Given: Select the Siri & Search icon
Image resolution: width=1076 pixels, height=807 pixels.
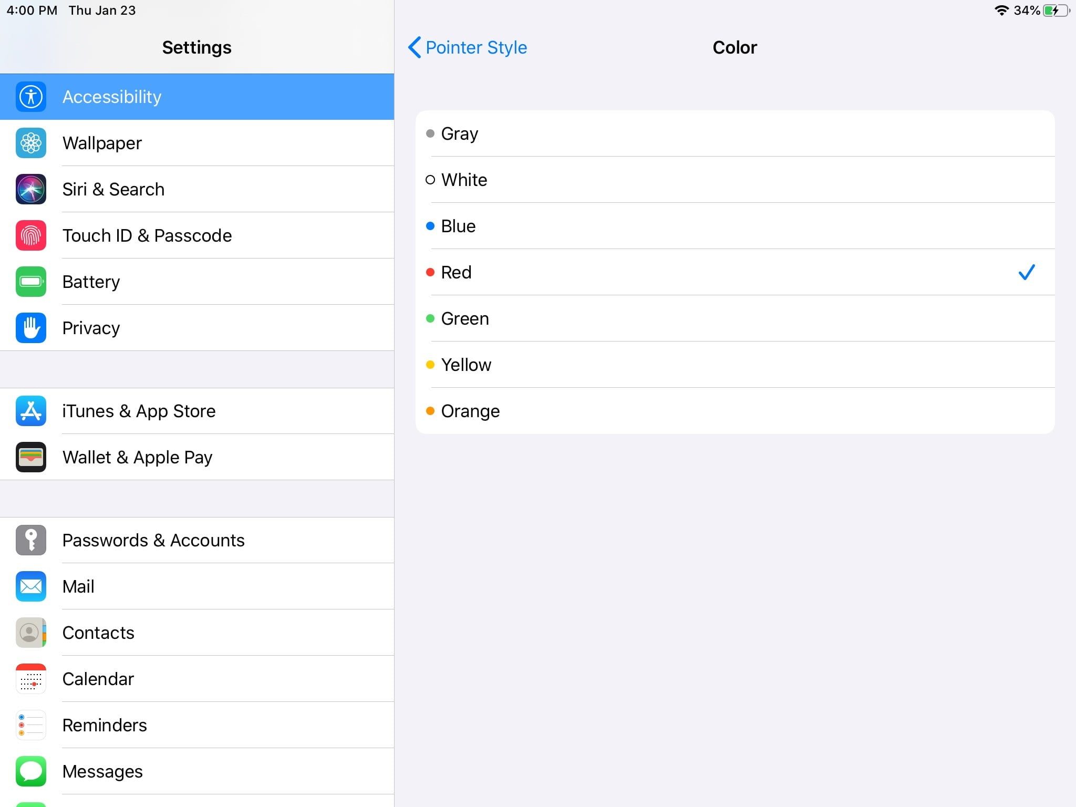Looking at the screenshot, I should (x=30, y=189).
